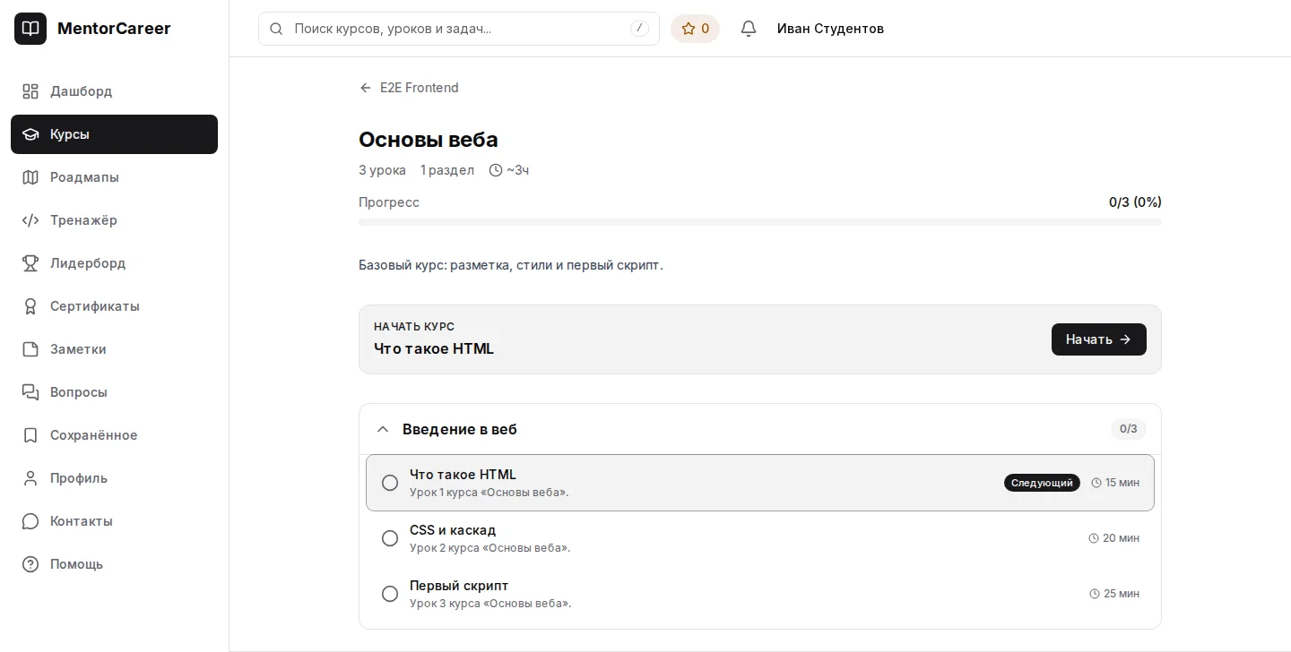1291x652 pixels.
Task: Open the star points counter button
Action: click(x=696, y=29)
